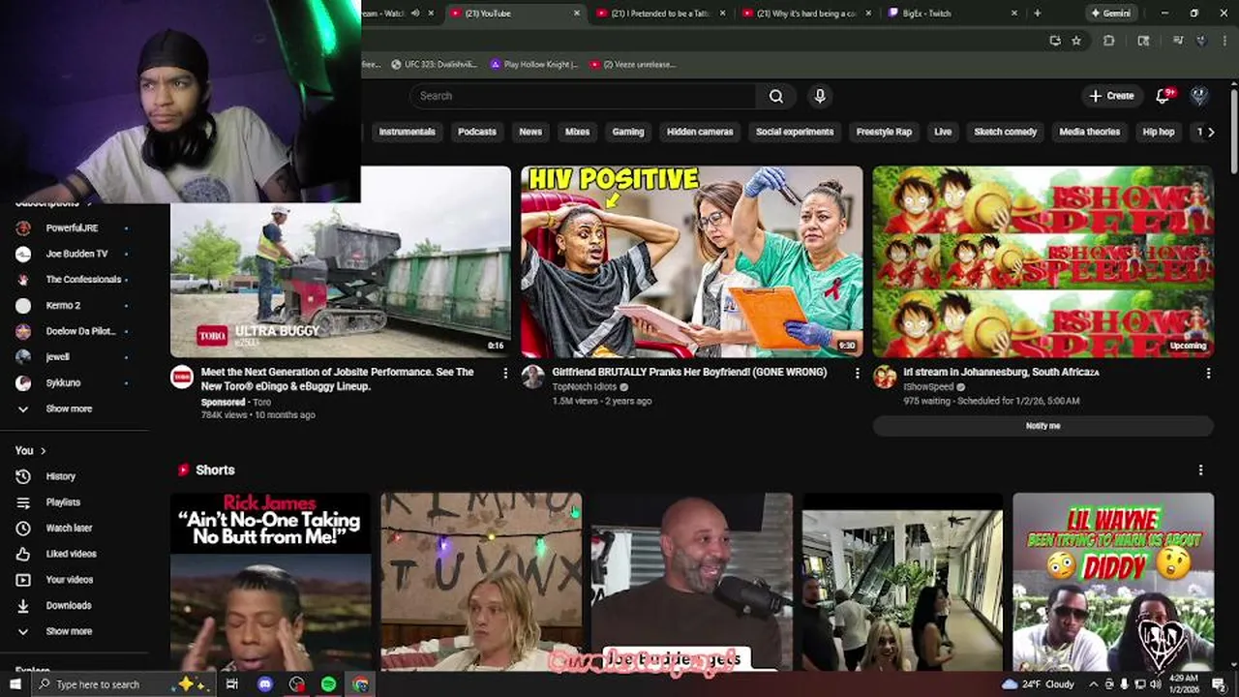This screenshot has height=697, width=1239.
Task: Select the Gaming filter chip
Action: [x=628, y=132]
